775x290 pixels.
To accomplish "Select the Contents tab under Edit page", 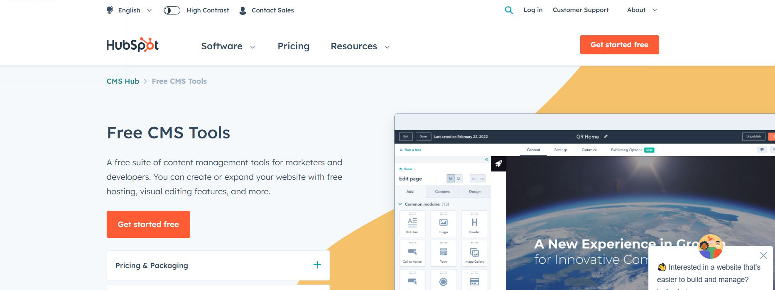I will click(442, 191).
